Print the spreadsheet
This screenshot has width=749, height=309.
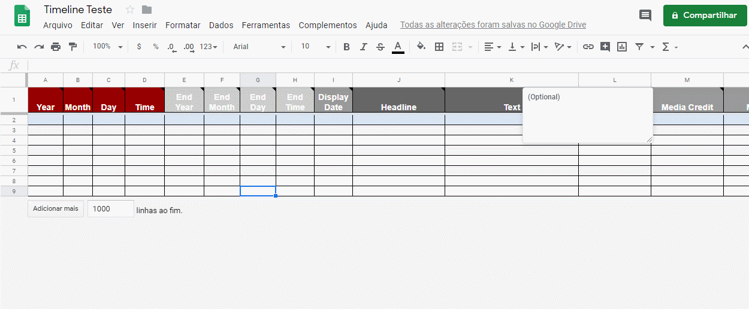(56, 47)
